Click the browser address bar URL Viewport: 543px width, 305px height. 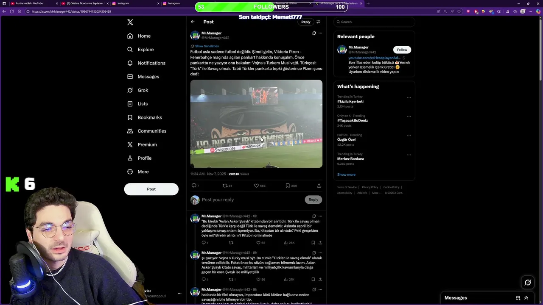pyautogui.click(x=71, y=11)
